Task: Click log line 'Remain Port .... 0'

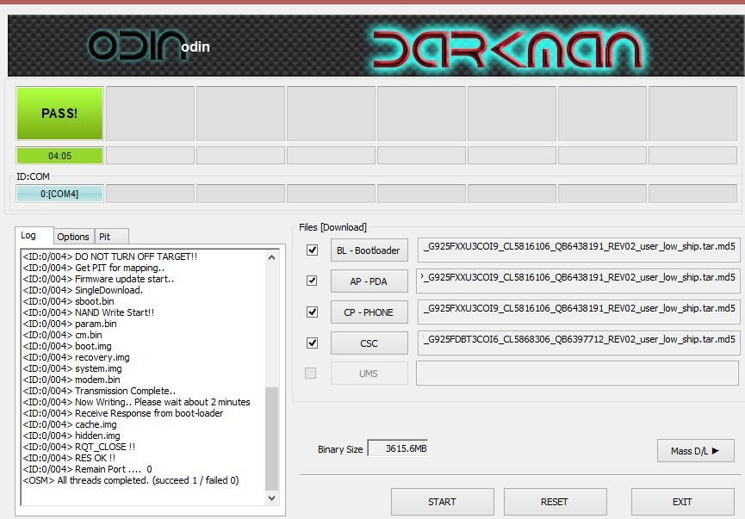Action: coord(88,469)
